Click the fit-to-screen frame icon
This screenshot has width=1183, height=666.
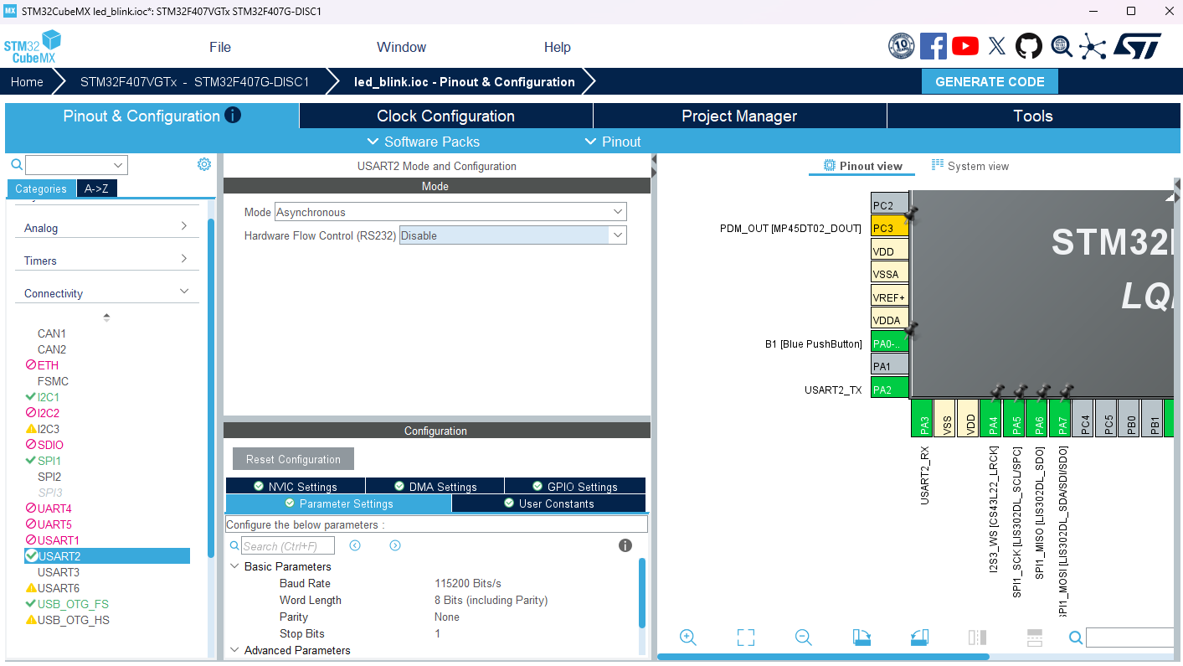(x=746, y=638)
